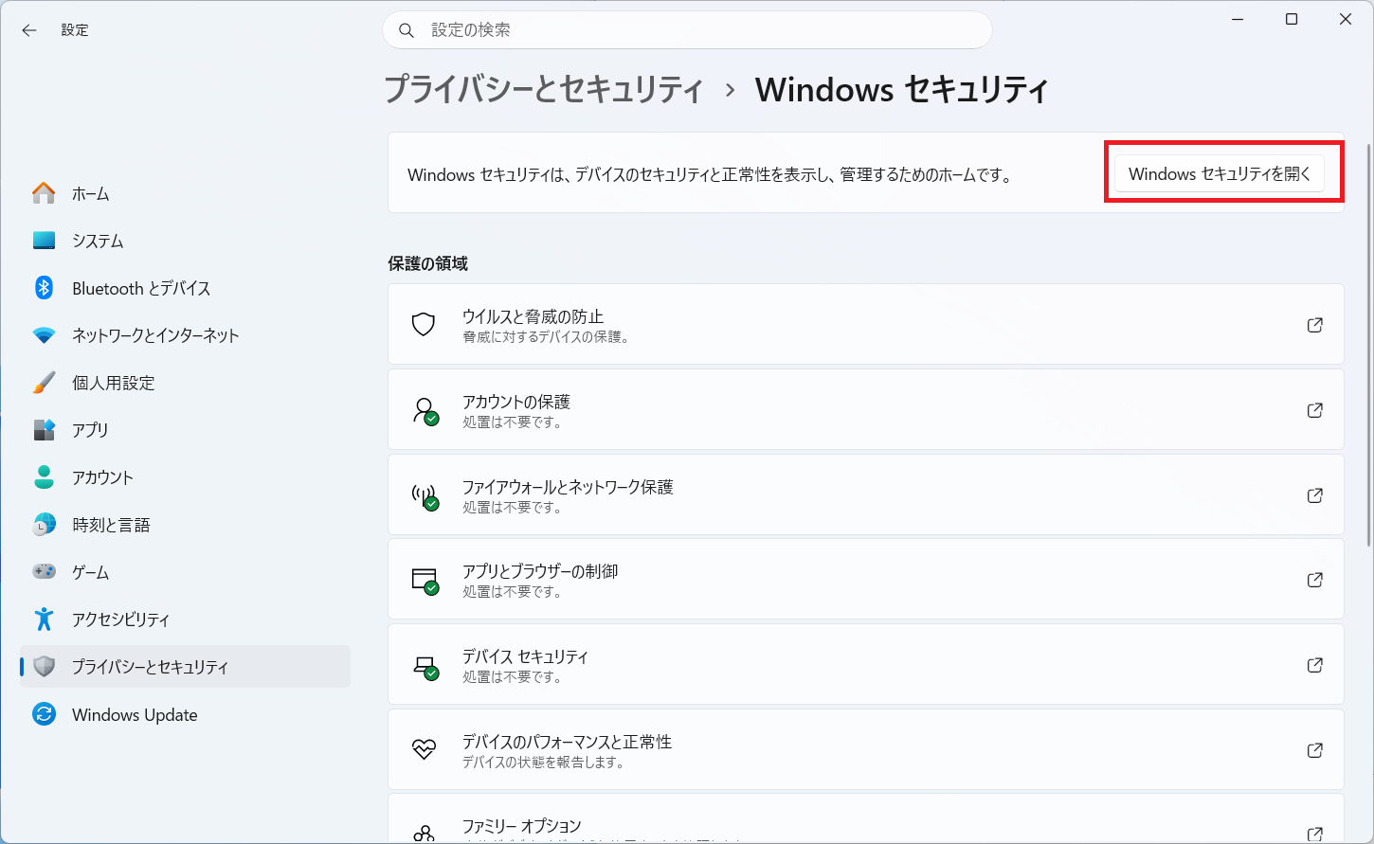
Task: Open the ウイルスと脅威の防止 card title
Action: 533,316
